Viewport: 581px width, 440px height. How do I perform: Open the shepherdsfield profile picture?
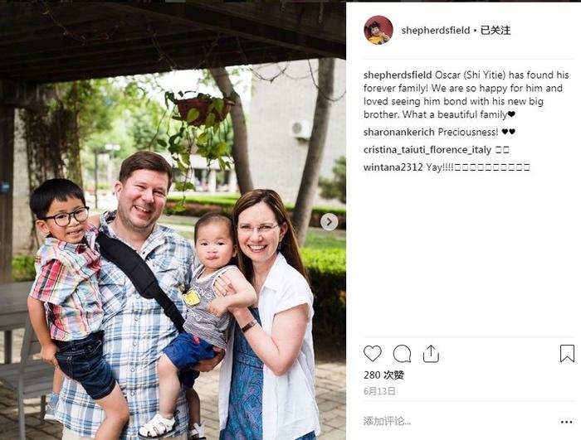(x=378, y=30)
